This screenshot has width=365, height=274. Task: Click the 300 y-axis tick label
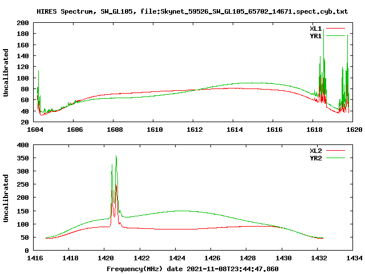(23, 171)
